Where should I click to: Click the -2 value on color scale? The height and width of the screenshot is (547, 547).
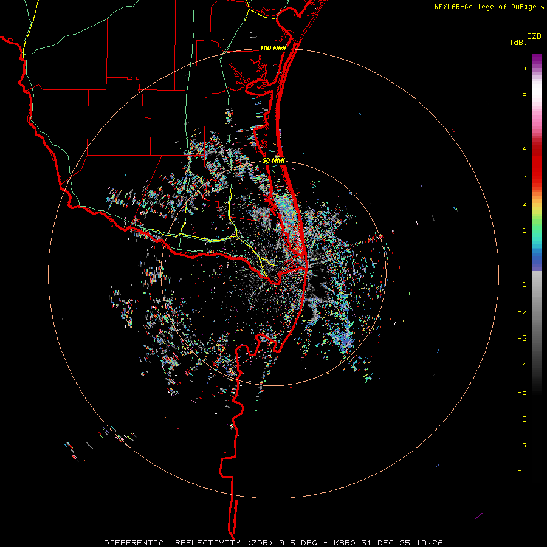click(x=522, y=311)
